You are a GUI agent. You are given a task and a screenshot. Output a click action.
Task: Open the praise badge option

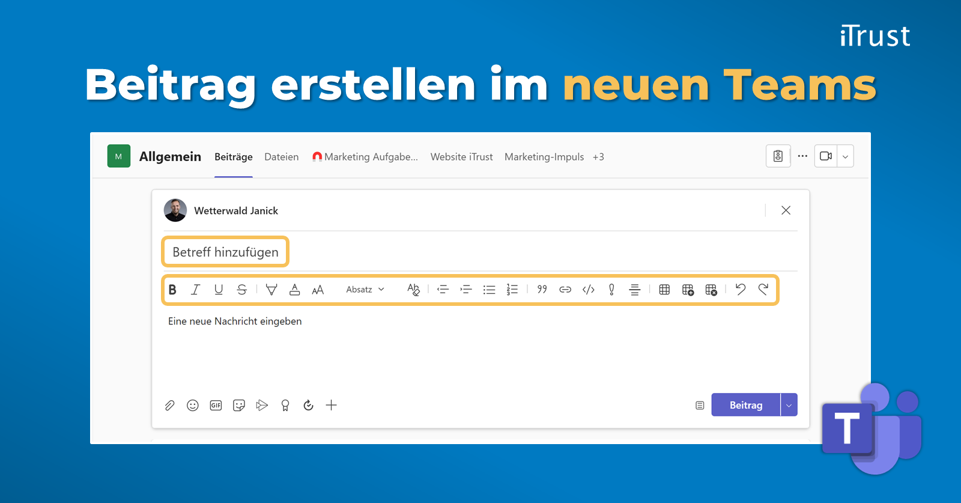point(285,406)
